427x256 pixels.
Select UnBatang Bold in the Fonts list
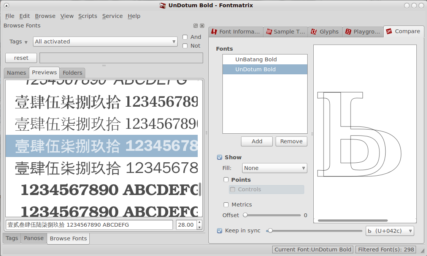click(x=265, y=59)
